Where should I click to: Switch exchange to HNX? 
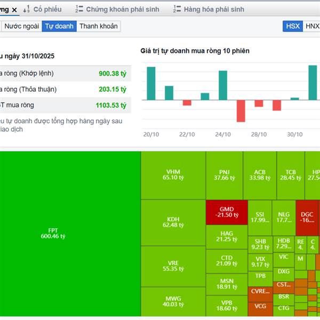(312, 26)
